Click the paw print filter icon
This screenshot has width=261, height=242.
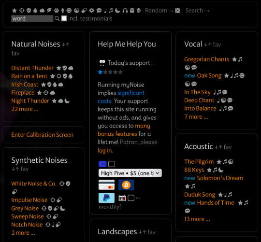coord(57,11)
